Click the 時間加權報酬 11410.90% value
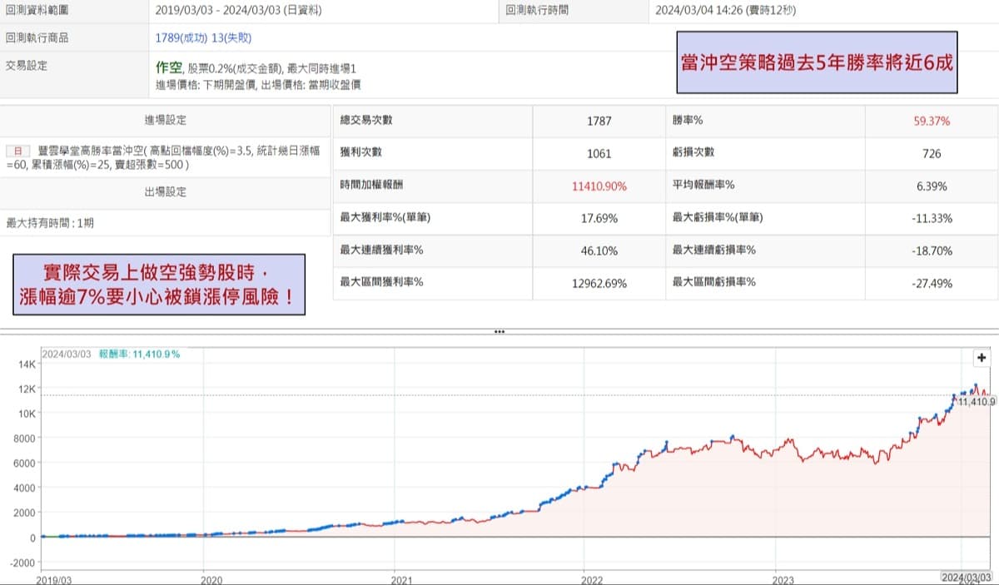The height and width of the screenshot is (585, 999). click(599, 186)
